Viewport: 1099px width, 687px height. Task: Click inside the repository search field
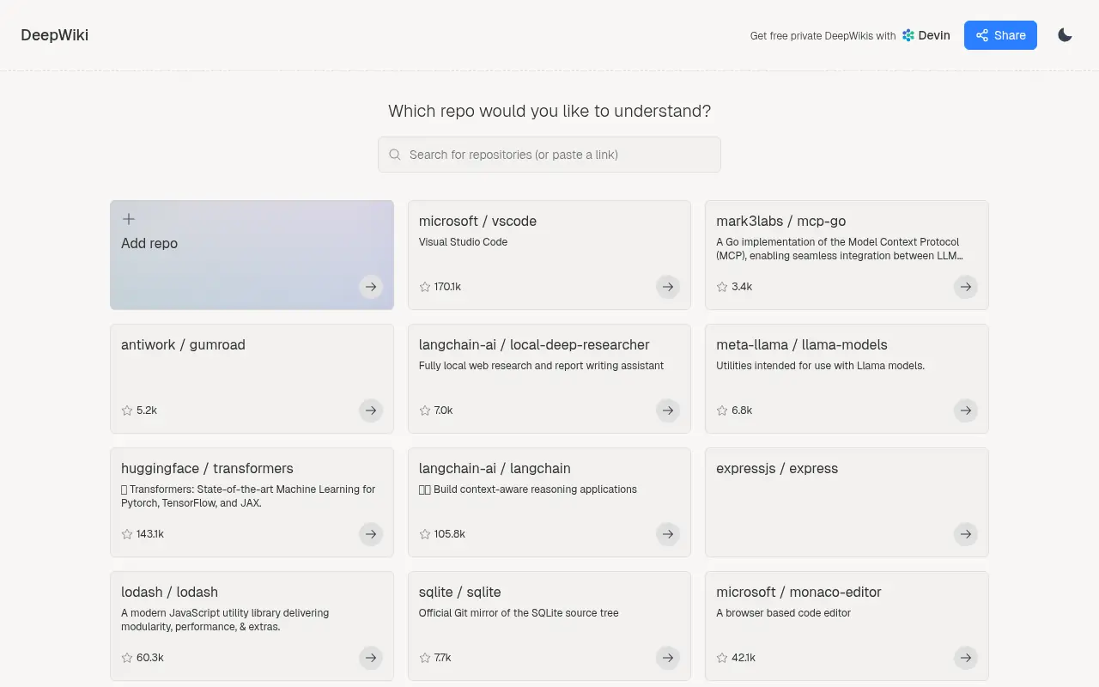(549, 155)
